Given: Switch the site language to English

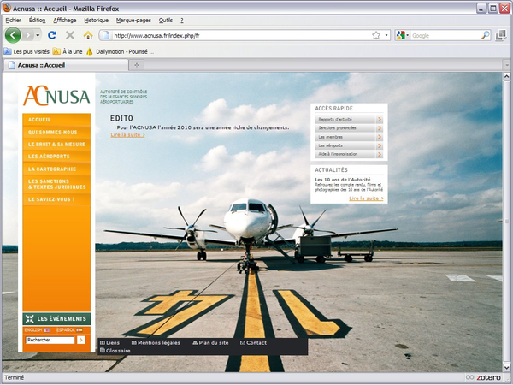Looking at the screenshot, I should pyautogui.click(x=34, y=329).
